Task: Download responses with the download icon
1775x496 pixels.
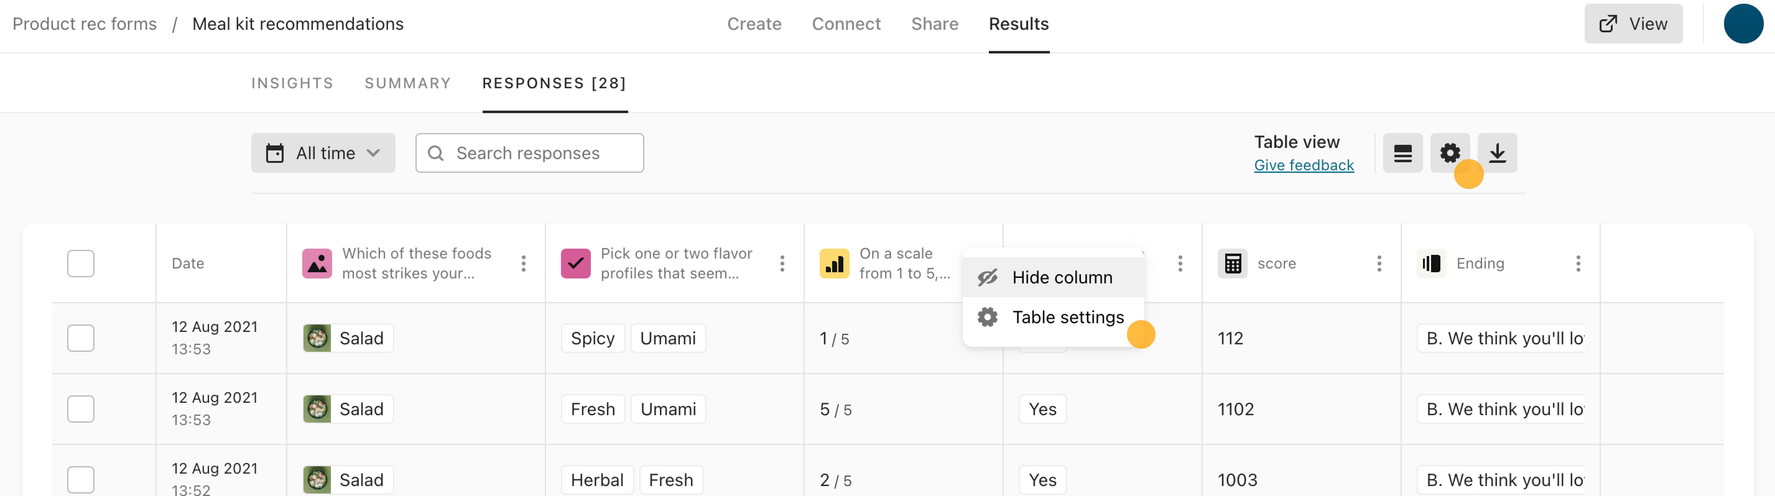Action: point(1497,153)
